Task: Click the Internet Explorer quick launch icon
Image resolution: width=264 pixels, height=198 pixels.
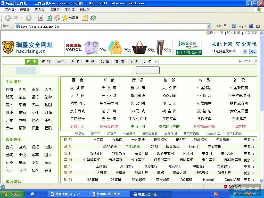Action: coord(32,194)
